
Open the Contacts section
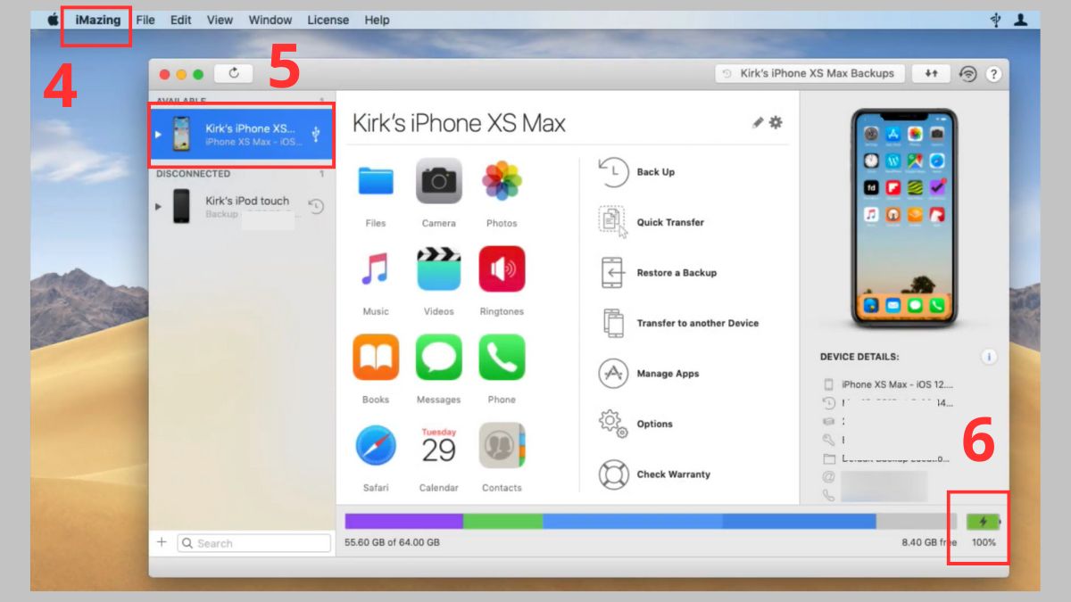502,446
